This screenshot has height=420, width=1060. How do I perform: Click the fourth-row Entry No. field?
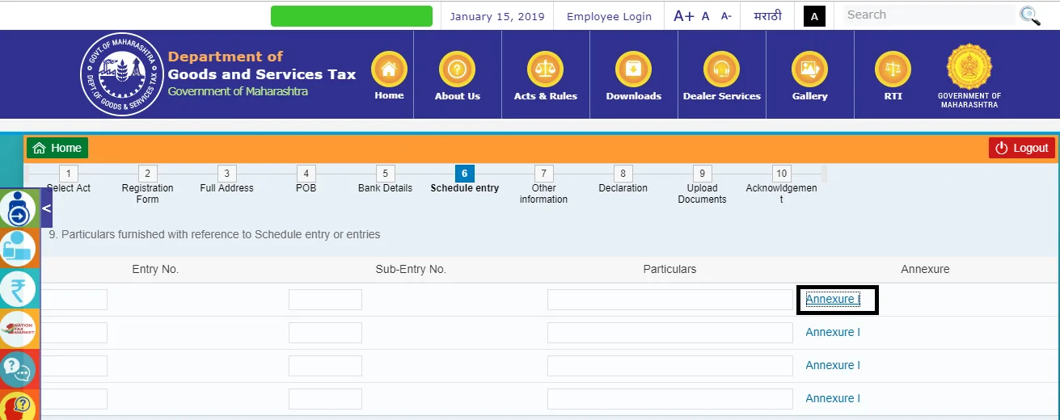pos(74,399)
